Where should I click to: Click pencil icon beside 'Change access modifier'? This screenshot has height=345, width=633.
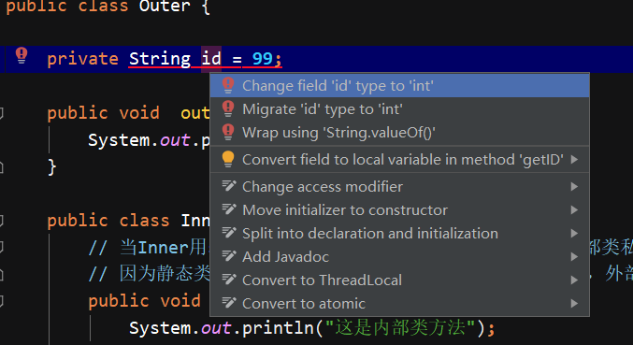coord(229,186)
